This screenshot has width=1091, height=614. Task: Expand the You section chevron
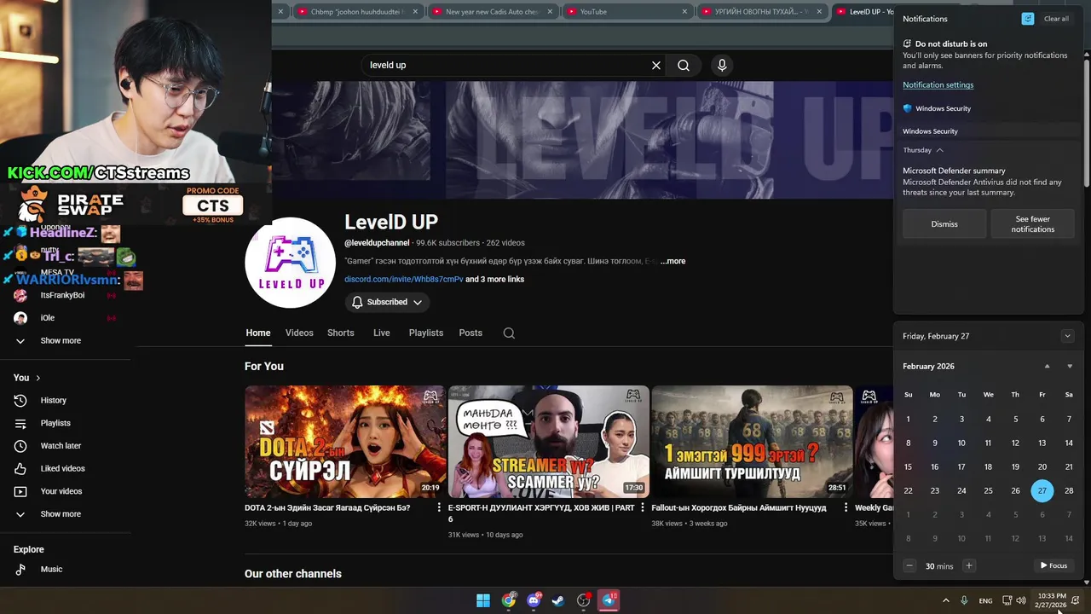(x=38, y=378)
